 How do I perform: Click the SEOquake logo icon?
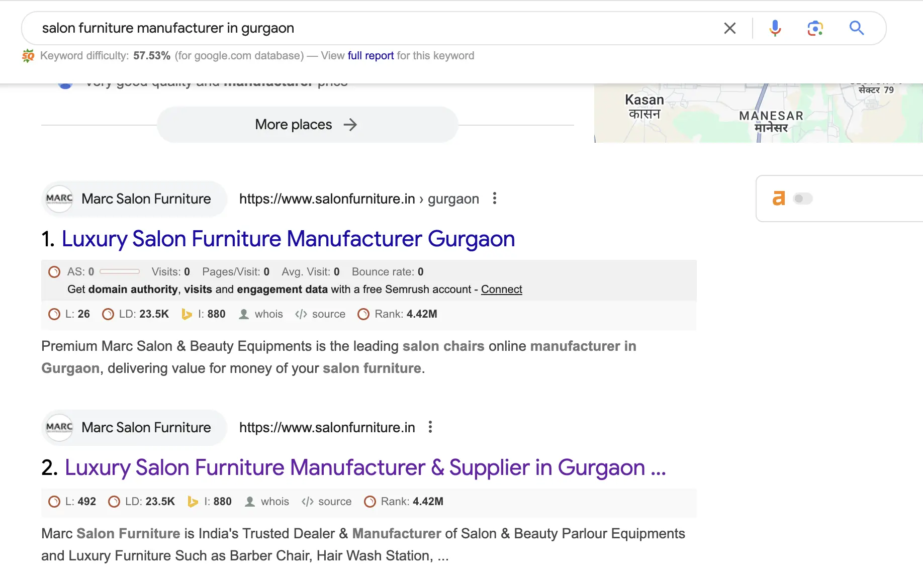(x=28, y=56)
